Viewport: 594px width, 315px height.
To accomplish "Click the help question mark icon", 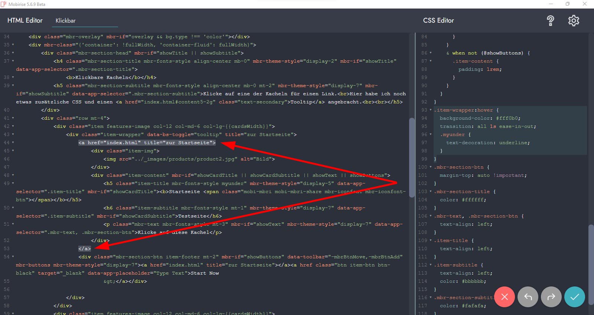I will click(x=550, y=21).
